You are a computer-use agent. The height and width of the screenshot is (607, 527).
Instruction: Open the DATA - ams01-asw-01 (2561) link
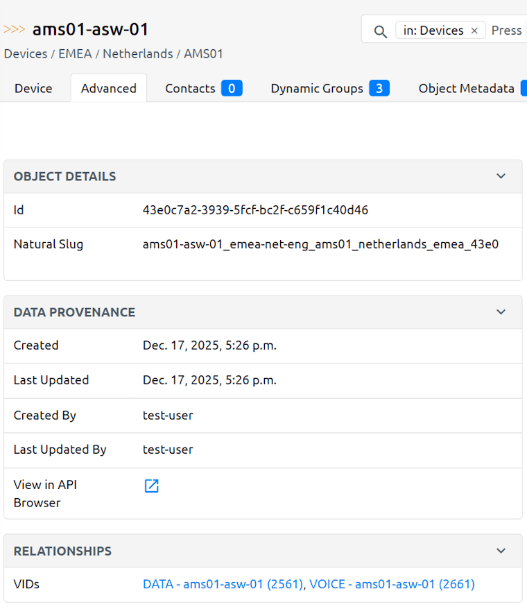pos(223,584)
